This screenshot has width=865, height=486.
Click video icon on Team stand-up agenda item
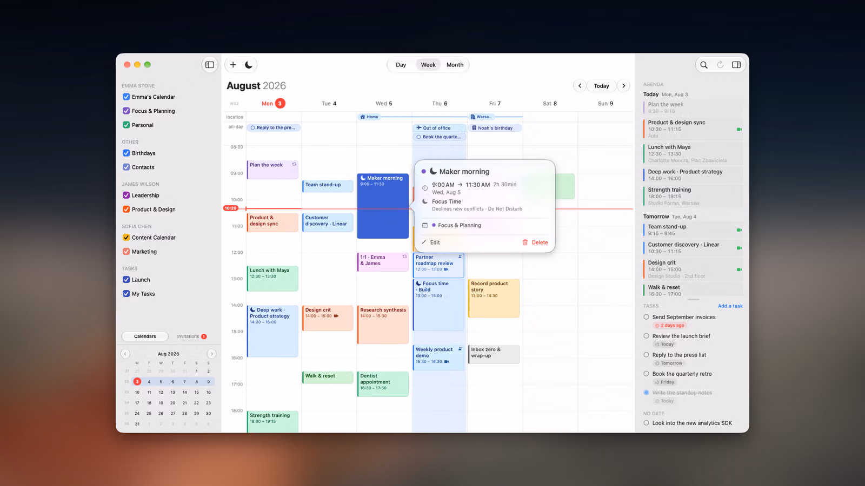[739, 230]
